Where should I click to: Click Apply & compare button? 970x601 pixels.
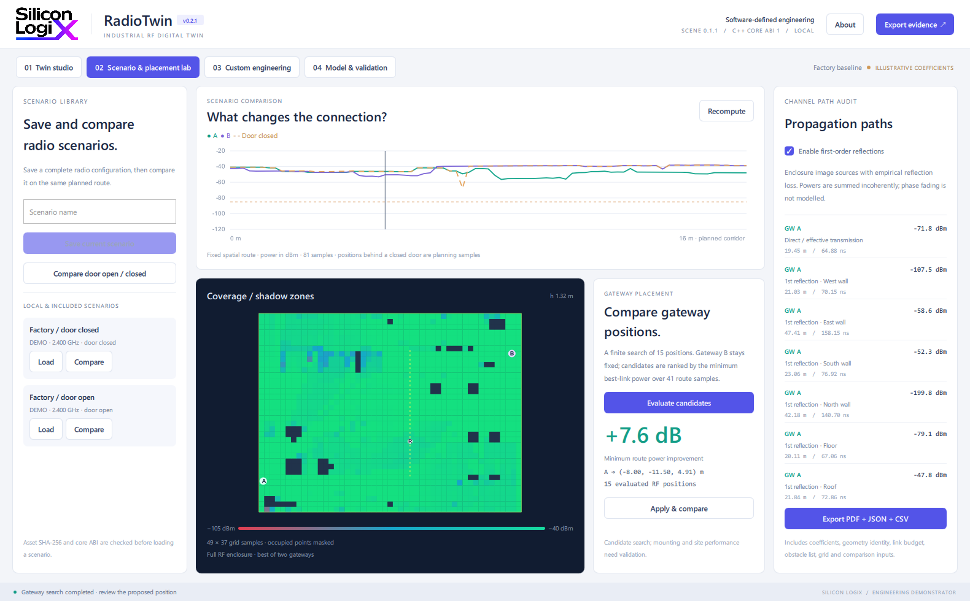(x=679, y=508)
